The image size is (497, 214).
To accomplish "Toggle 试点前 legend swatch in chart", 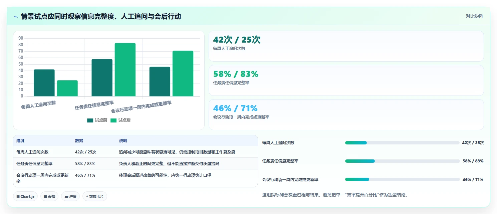I will (x=90, y=120).
